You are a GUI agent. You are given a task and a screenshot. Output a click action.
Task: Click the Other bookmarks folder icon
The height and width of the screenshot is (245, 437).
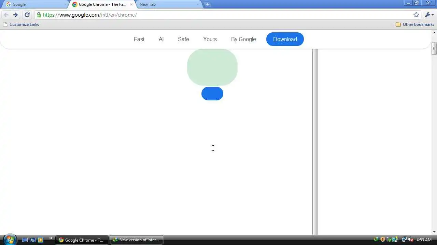pyautogui.click(x=398, y=24)
